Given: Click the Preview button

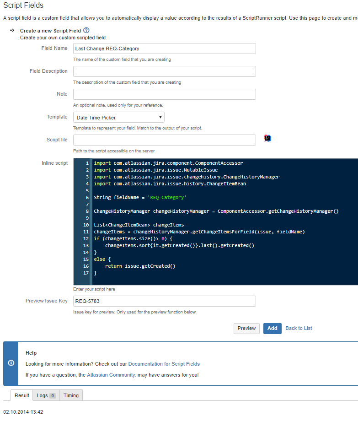Looking at the screenshot, I should (x=246, y=329).
